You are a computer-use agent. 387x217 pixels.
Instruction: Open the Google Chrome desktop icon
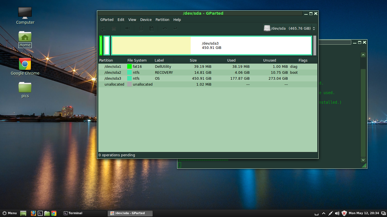pos(25,67)
